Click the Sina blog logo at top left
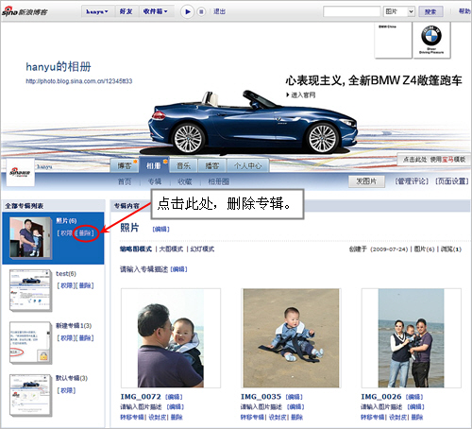This screenshot has height=429, width=472. (x=25, y=11)
